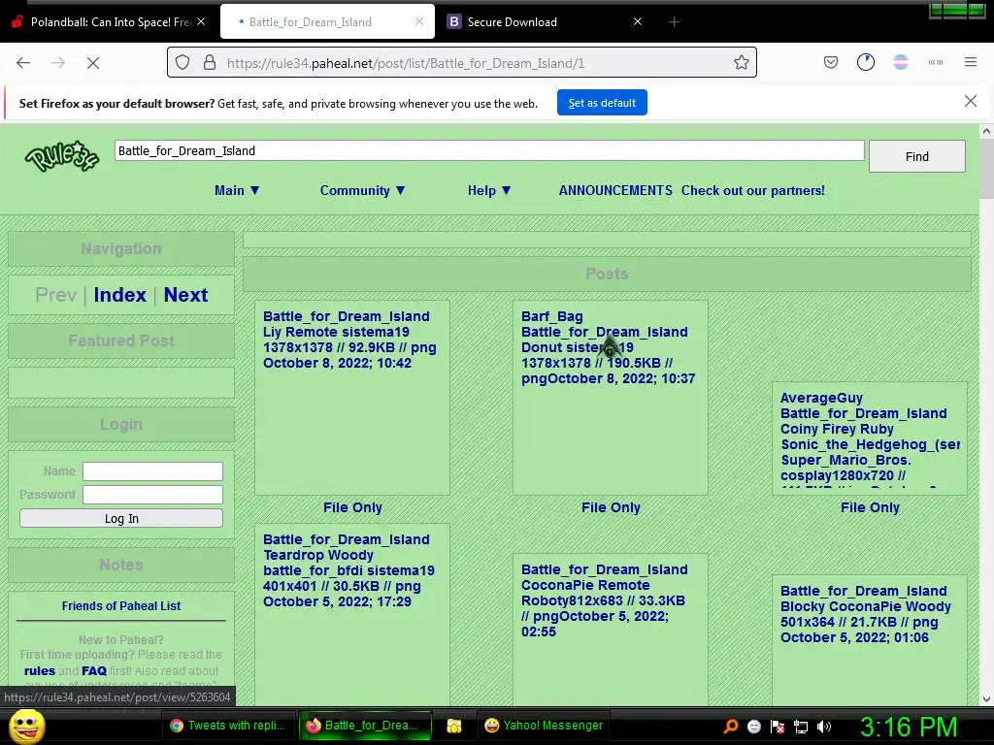Viewport: 994px width, 745px height.
Task: Click the orange magnifier tray icon
Action: [730, 726]
